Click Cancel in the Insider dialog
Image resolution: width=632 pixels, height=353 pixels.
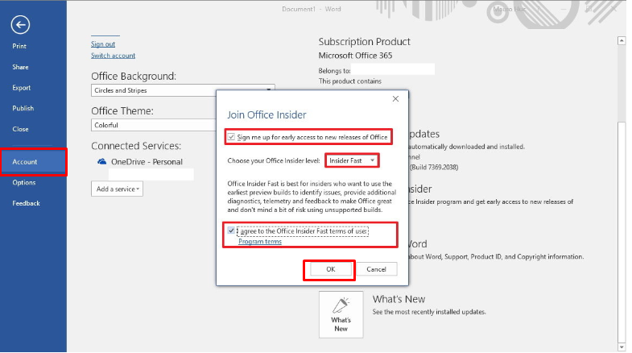(x=376, y=269)
